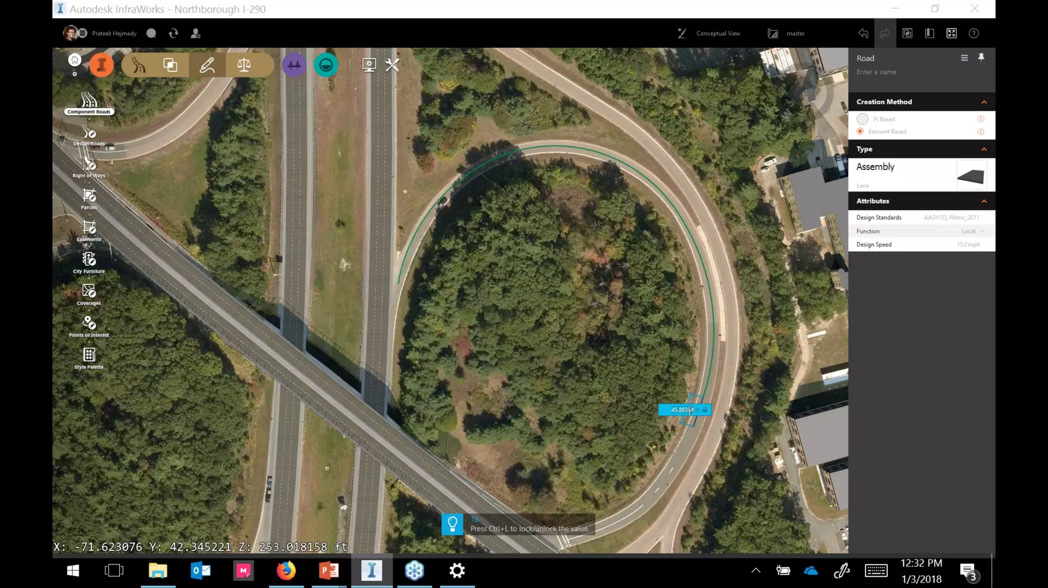Screen dimensions: 1048x588
Task: Open the Function dropdown set to Local
Action: click(973, 231)
